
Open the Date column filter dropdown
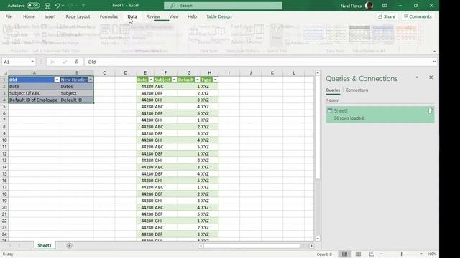151,80
